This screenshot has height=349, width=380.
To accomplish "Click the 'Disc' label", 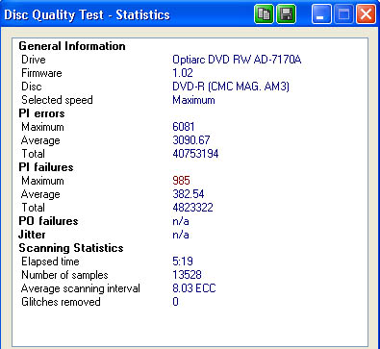I will (x=32, y=87).
